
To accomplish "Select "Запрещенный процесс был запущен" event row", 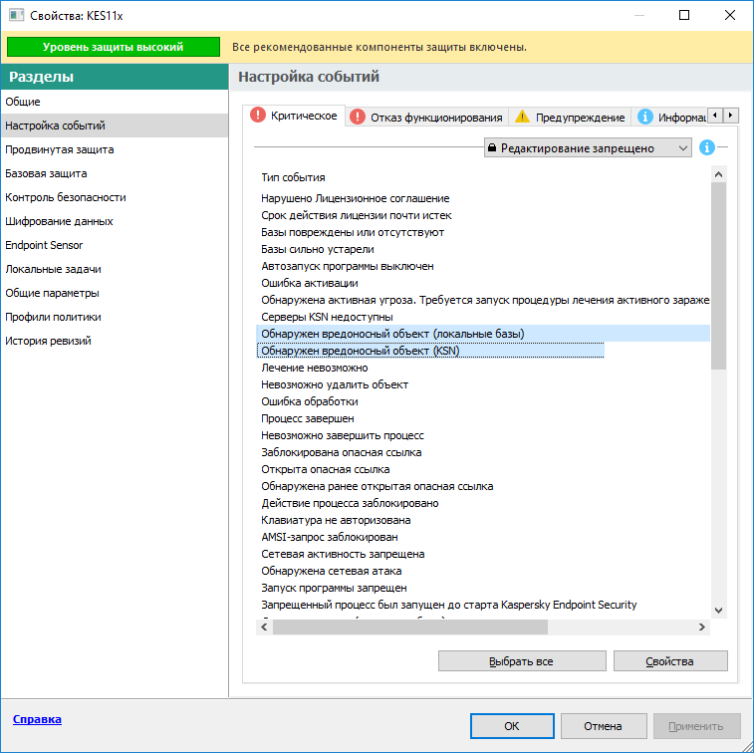I will coord(483,605).
